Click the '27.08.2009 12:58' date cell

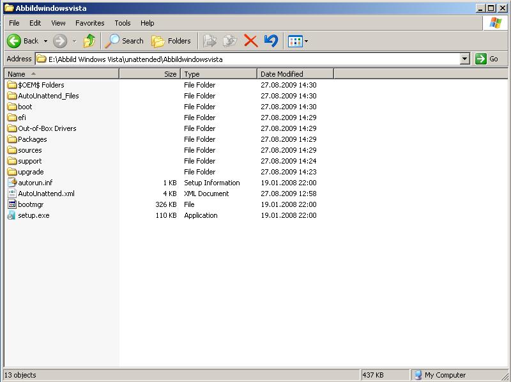click(289, 194)
